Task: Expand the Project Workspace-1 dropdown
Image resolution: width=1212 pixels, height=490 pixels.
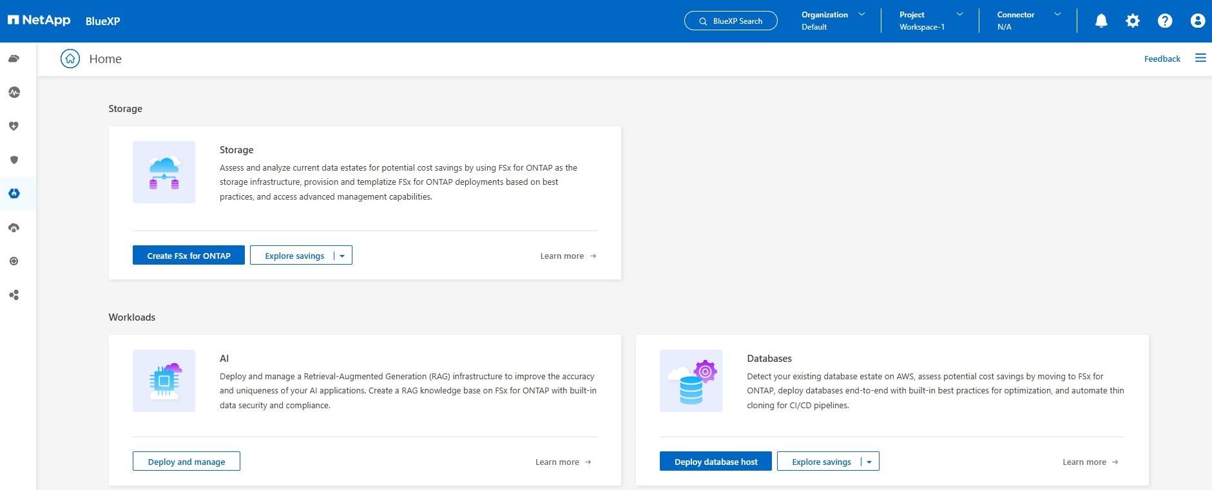Action: (x=931, y=21)
